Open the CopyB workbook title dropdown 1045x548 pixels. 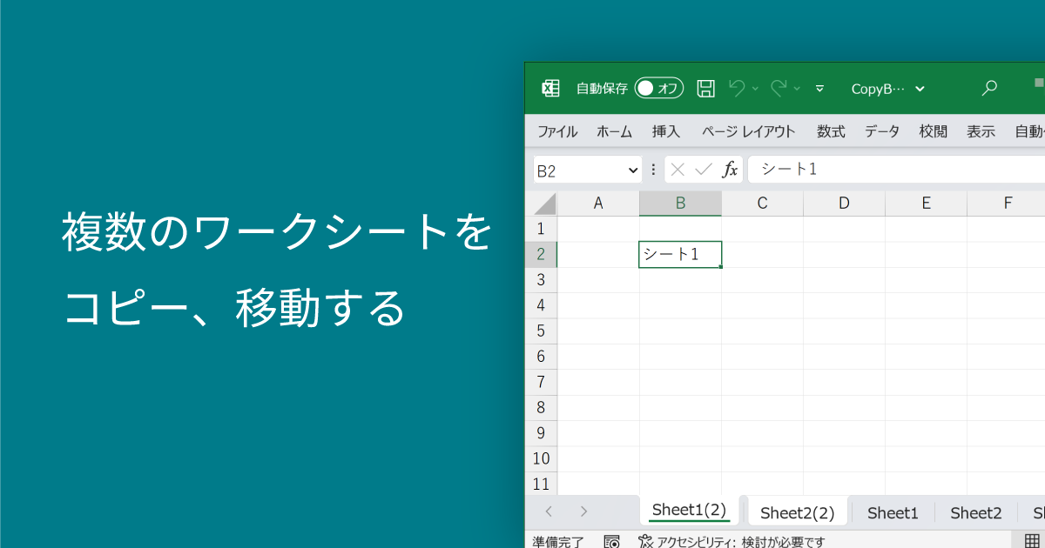coord(920,88)
